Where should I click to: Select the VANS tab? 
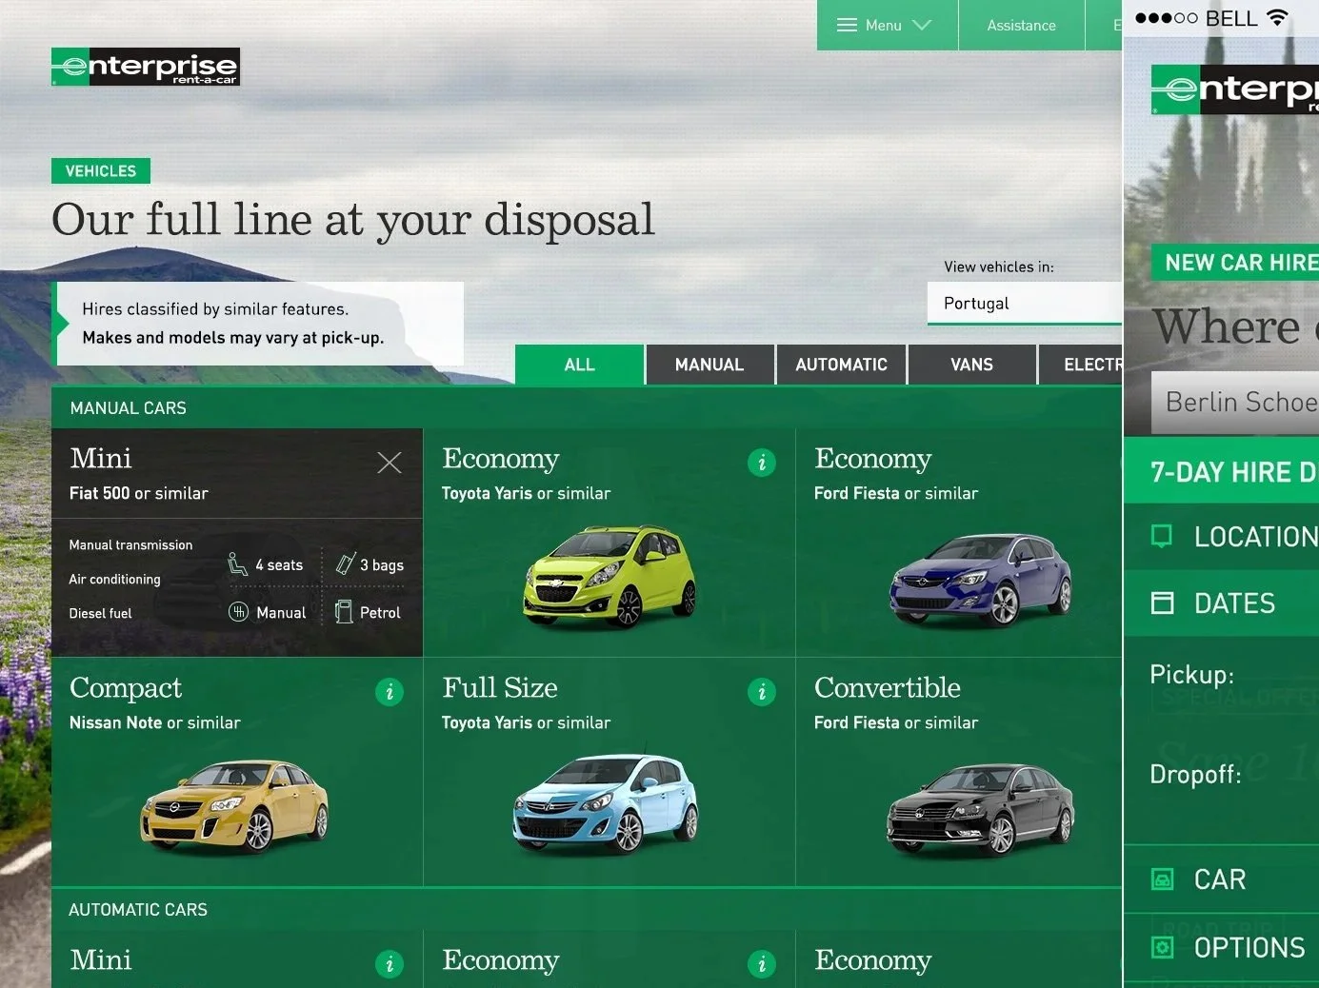(971, 365)
